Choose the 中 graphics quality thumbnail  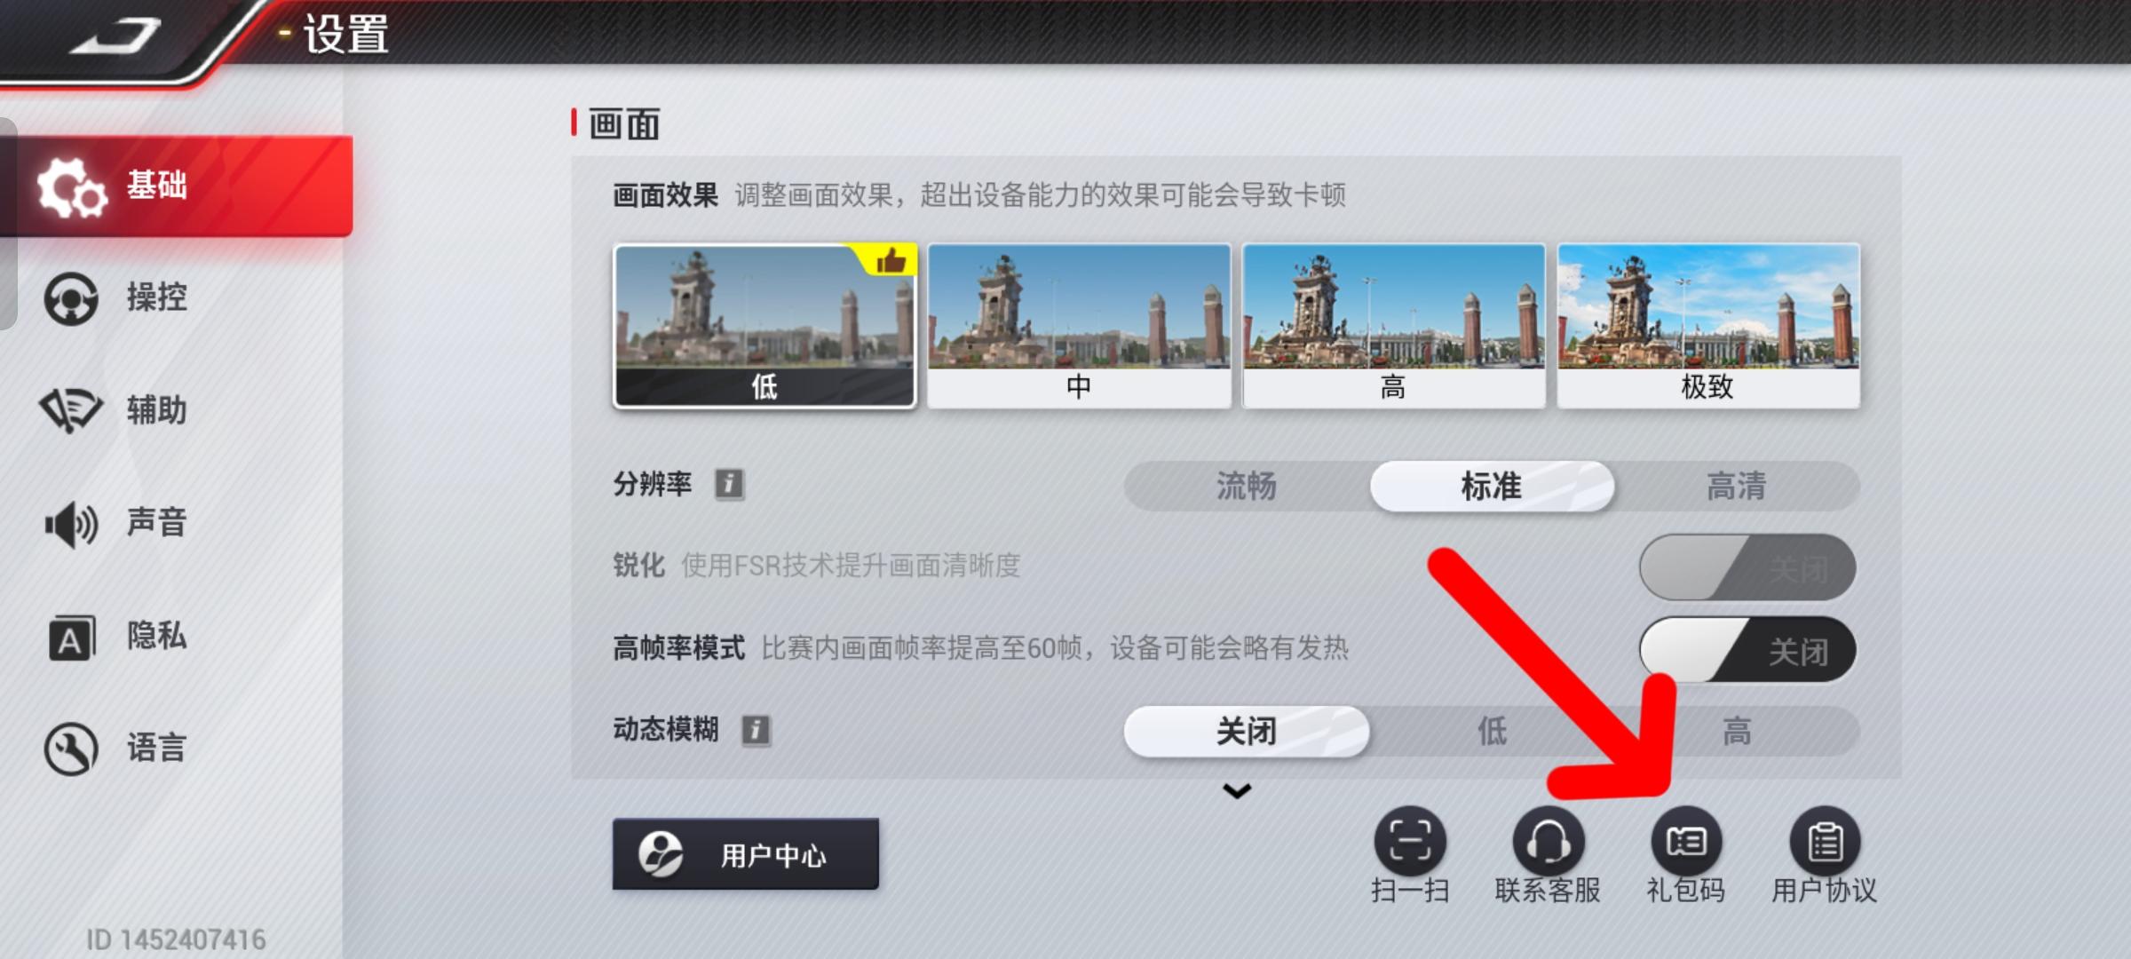coord(1079,326)
